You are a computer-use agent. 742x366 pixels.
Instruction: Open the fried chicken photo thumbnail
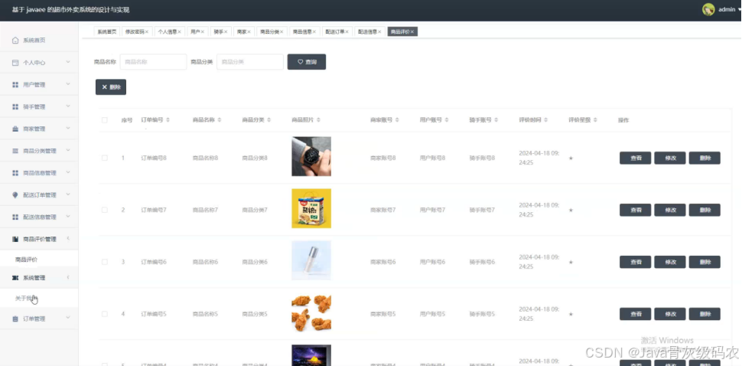pyautogui.click(x=311, y=312)
